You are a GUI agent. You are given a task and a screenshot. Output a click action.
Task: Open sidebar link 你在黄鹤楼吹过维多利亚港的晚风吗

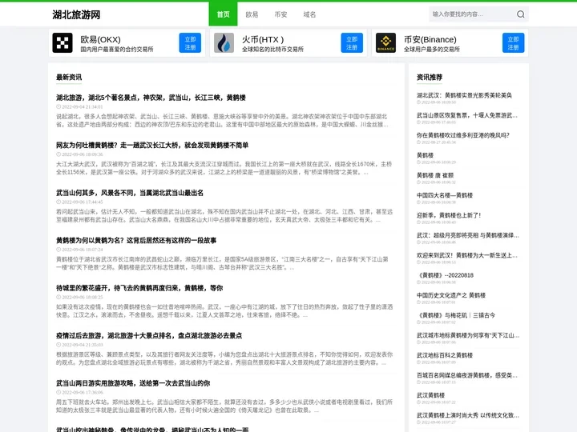point(463,135)
